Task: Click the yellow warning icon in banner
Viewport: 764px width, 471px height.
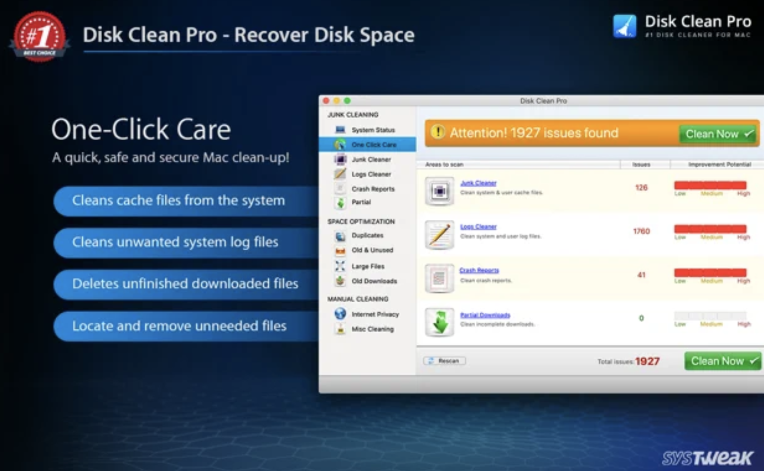Action: coord(438,132)
